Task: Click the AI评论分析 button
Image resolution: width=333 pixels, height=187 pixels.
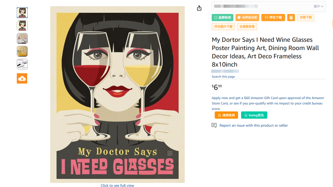Action: point(247,18)
